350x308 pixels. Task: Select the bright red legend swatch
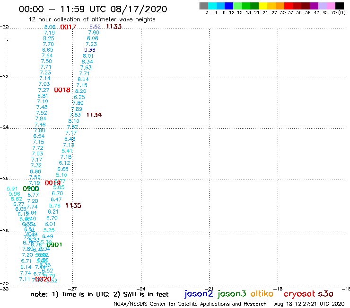(289, 6)
